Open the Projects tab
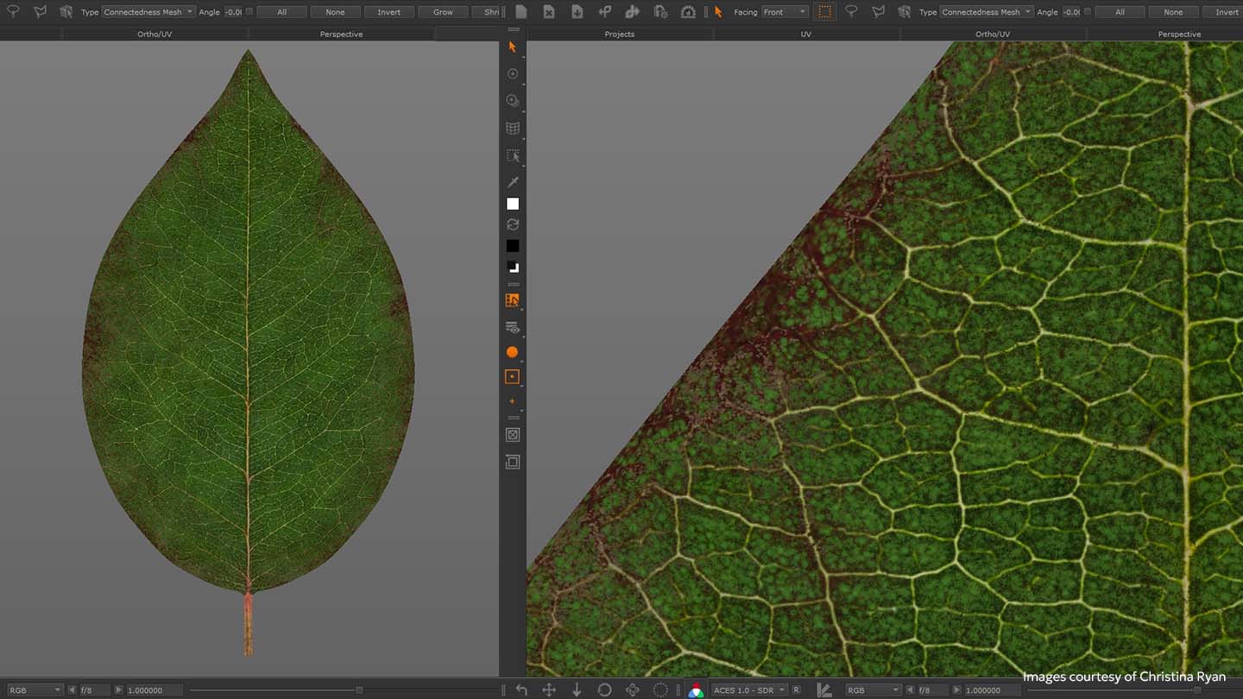 (x=620, y=34)
